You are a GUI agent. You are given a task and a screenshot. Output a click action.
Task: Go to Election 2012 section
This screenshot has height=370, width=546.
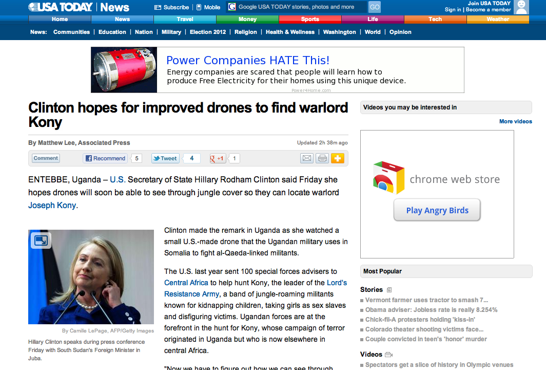point(208,32)
